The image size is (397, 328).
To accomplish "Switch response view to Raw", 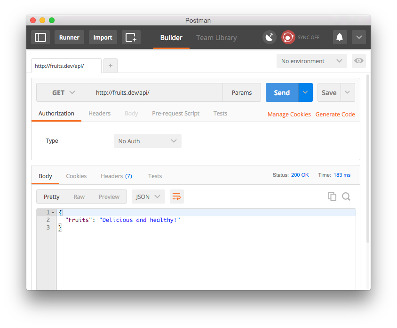I will click(79, 197).
